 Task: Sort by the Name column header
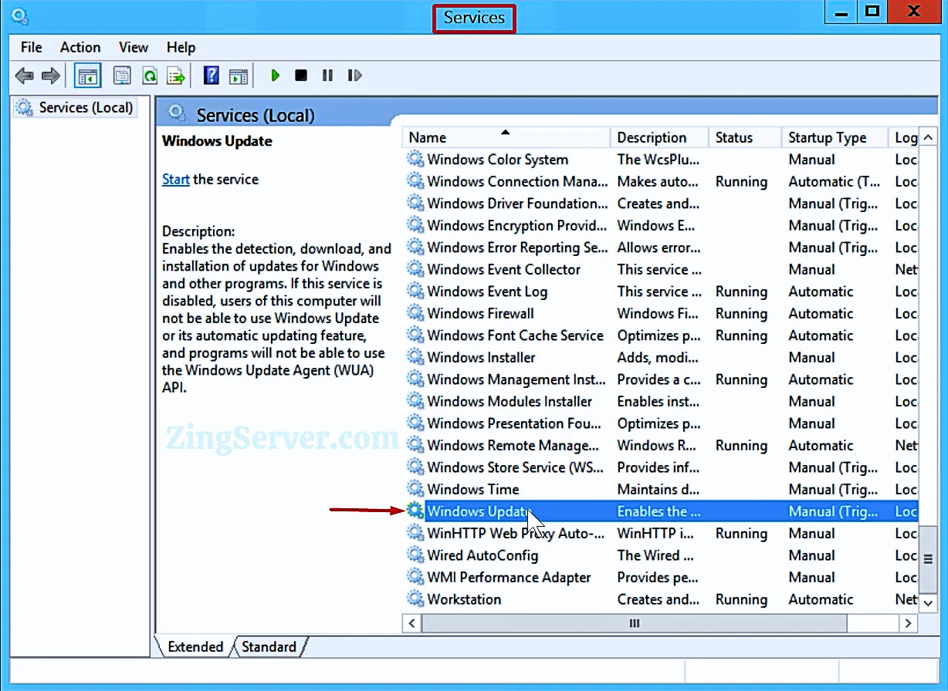click(x=506, y=137)
